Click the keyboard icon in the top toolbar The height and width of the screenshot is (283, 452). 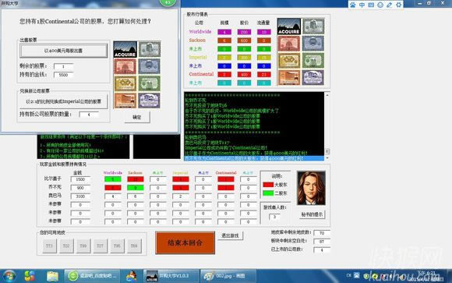coord(371,5)
